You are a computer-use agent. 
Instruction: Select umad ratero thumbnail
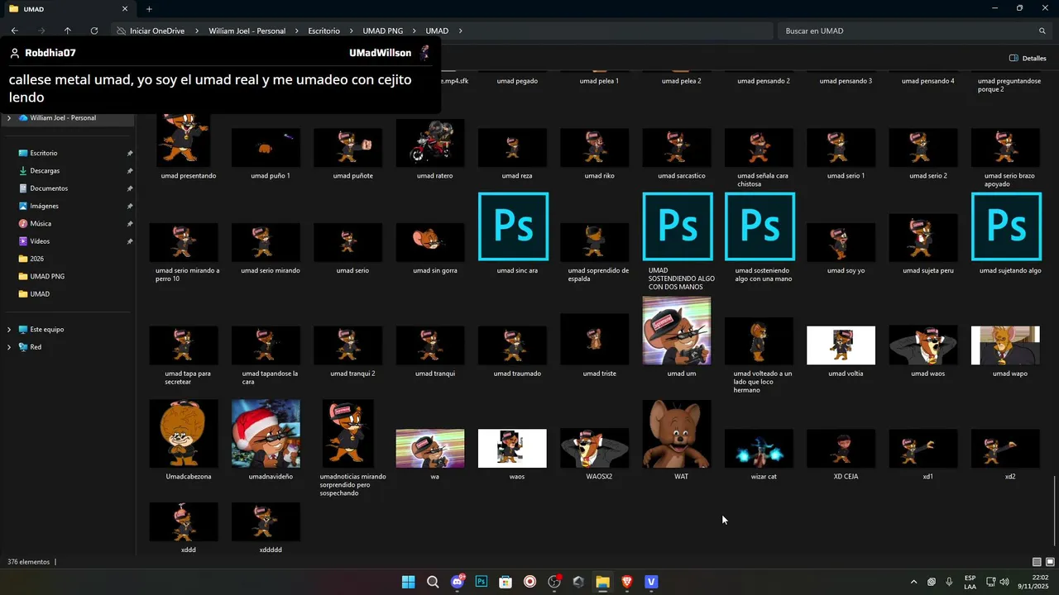(430, 143)
